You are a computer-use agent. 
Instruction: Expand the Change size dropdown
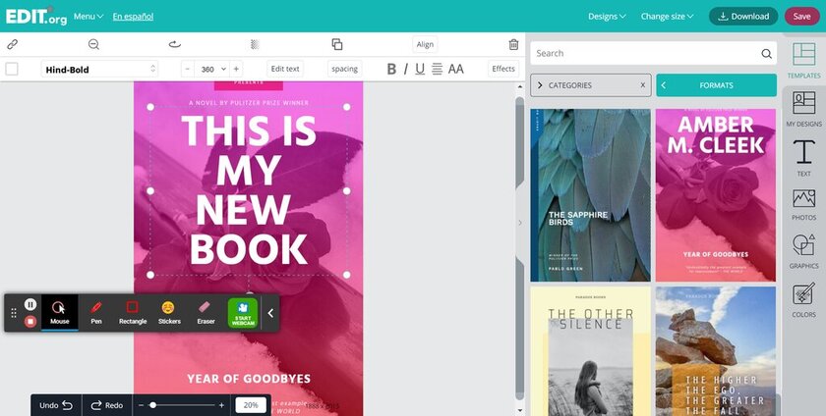point(667,16)
